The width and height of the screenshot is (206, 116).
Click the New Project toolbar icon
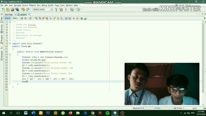coord(8,9)
